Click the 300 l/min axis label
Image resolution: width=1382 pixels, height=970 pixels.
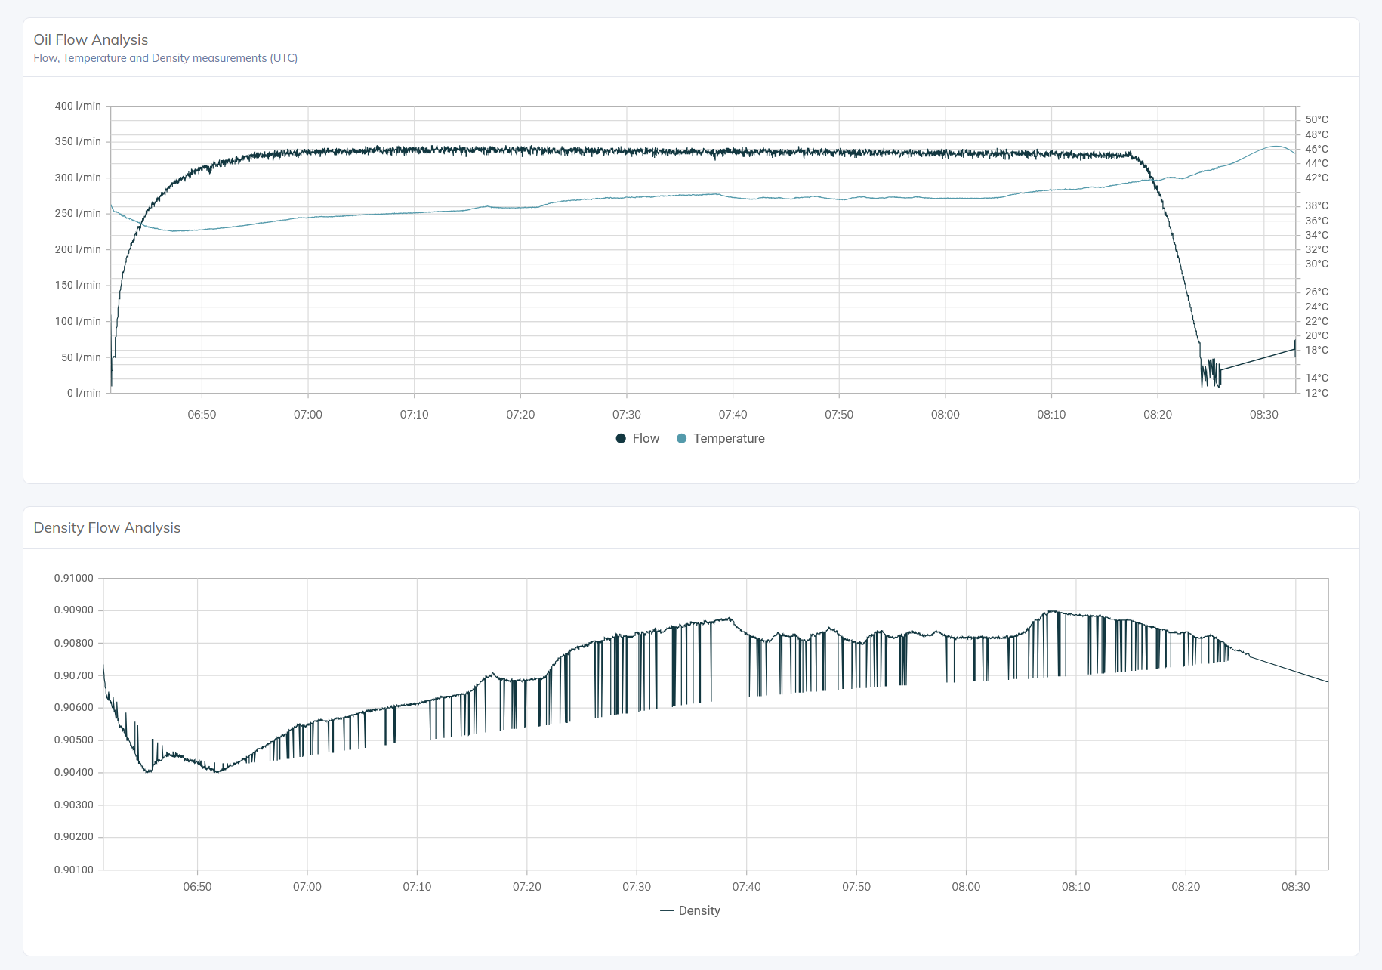[78, 178]
